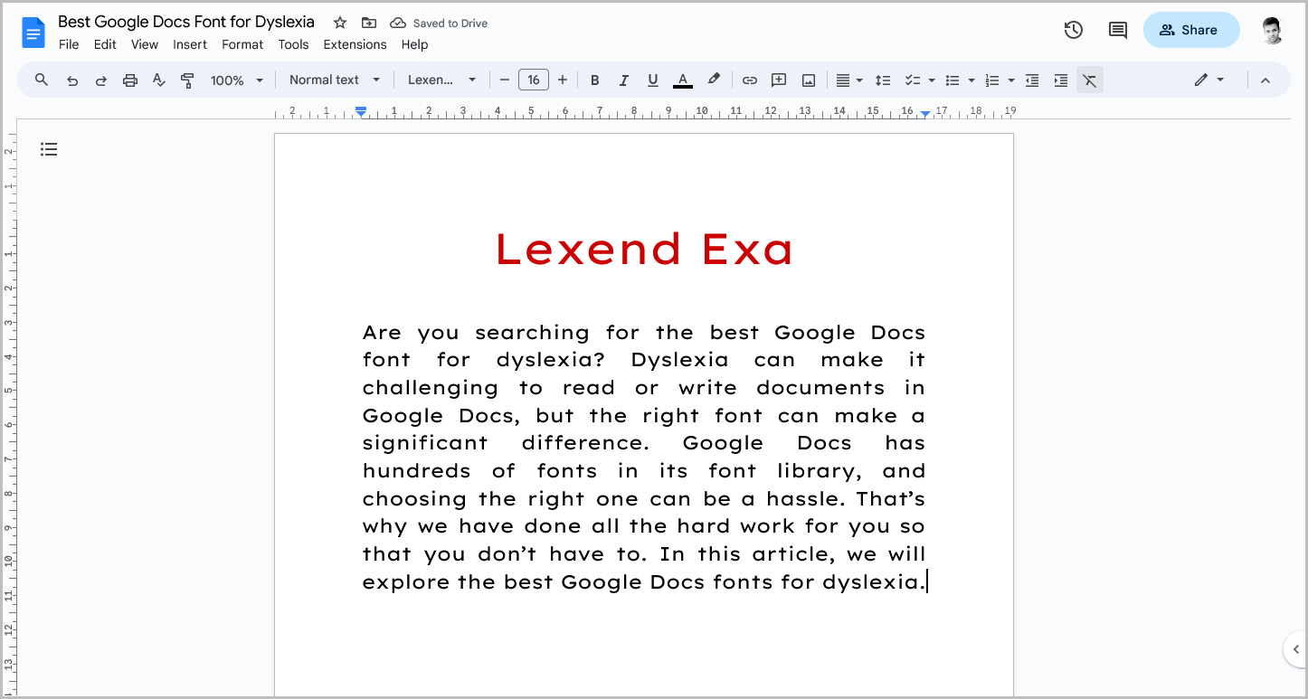Screen dimensions: 1308x699
Task: Open the Lexend font dropdown
Action: [441, 80]
